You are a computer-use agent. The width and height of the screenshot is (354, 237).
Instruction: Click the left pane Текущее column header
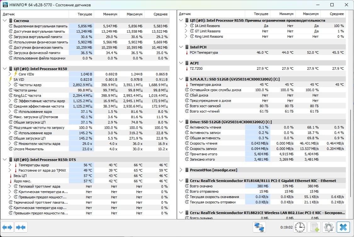(x=81, y=14)
